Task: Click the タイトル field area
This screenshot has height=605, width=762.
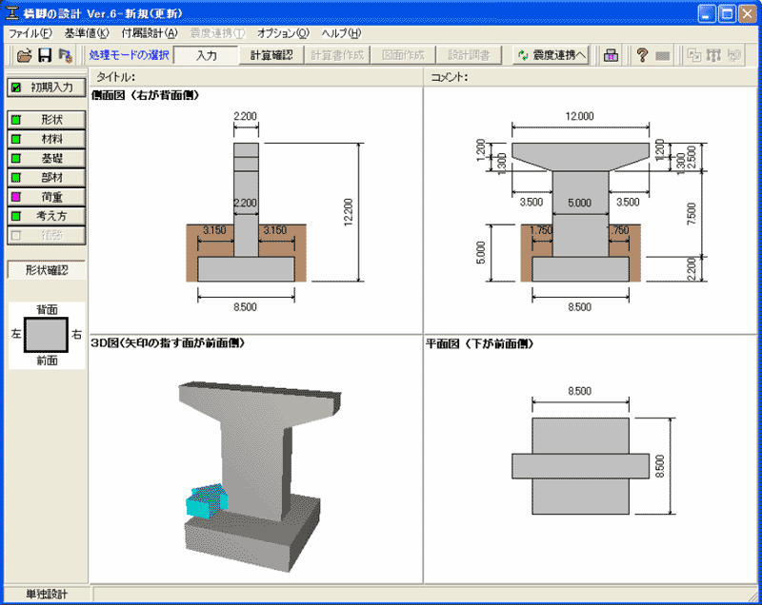Action: coord(256,77)
